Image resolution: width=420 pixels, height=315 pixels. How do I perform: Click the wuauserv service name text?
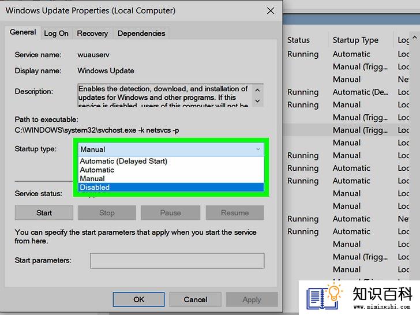pyautogui.click(x=93, y=55)
